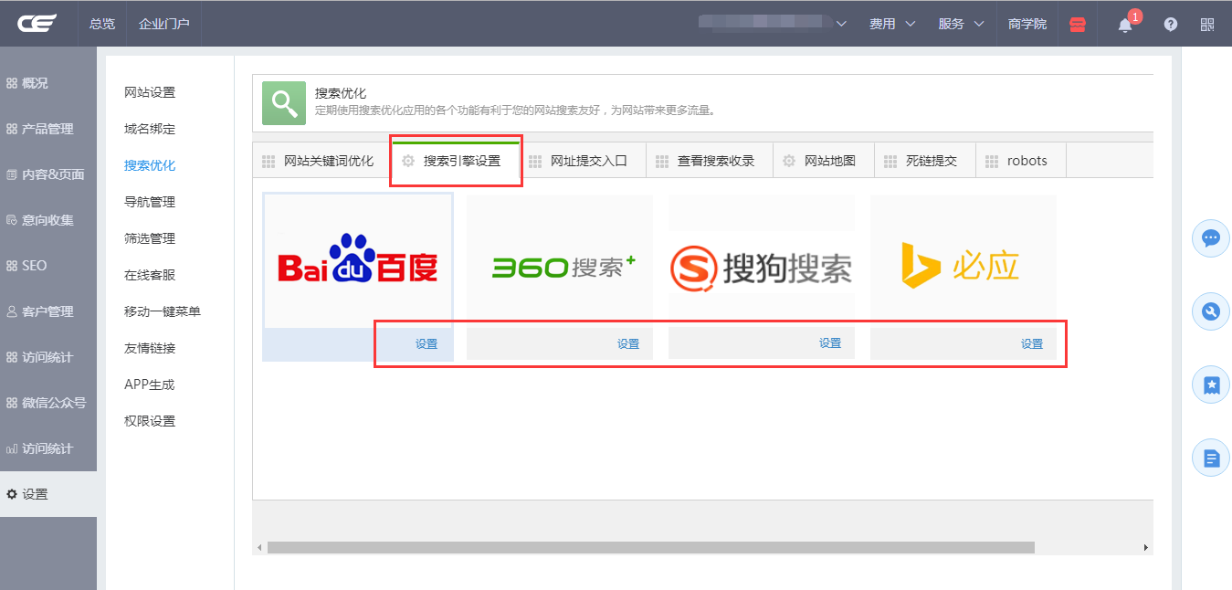Open the QR code grid icon

pos(1207,25)
